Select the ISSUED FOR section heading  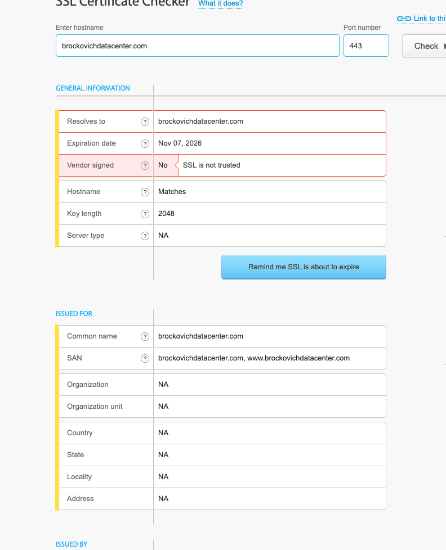pos(74,314)
